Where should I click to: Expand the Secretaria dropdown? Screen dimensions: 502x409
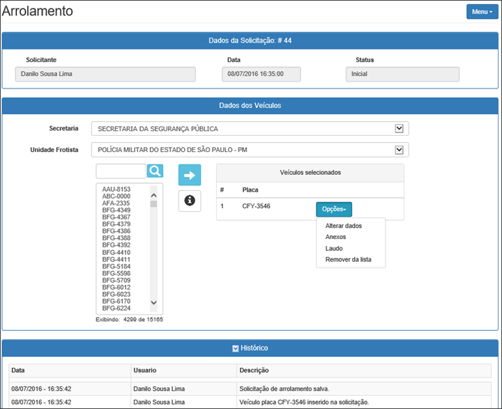click(400, 129)
